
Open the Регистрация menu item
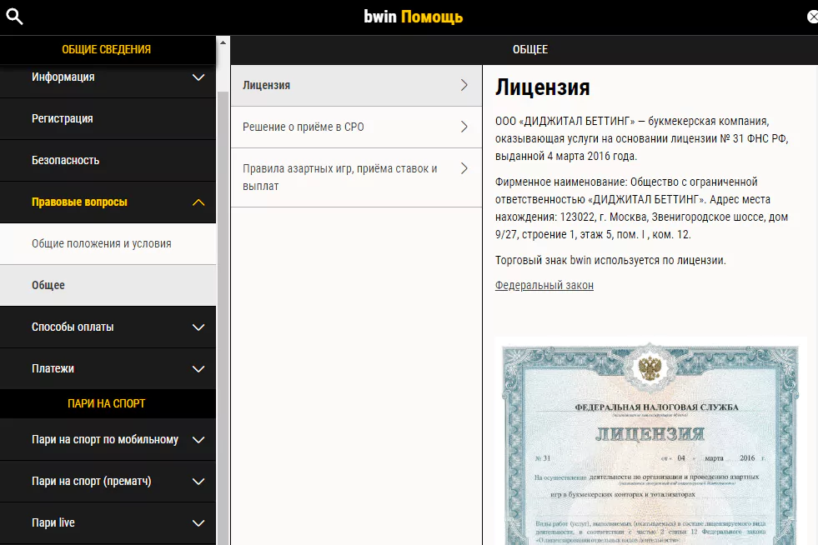click(108, 119)
